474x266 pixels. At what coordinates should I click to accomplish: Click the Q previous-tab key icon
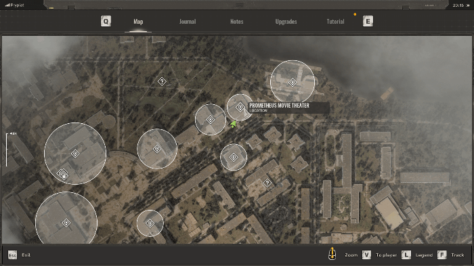[x=106, y=22]
